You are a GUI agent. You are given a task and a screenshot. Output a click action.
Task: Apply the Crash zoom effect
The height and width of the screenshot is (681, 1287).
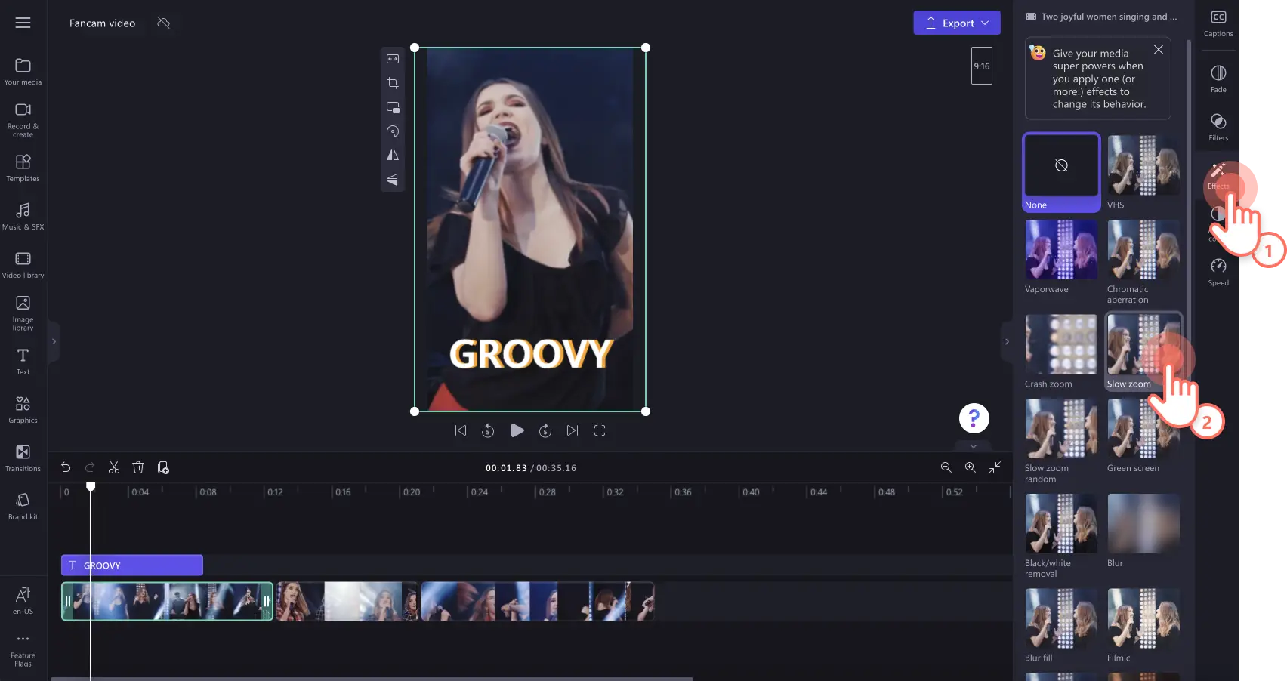(x=1061, y=352)
